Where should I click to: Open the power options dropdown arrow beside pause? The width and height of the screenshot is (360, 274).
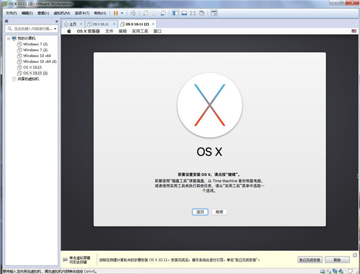pos(122,13)
